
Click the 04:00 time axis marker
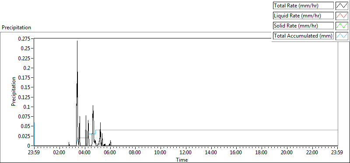[85, 153]
